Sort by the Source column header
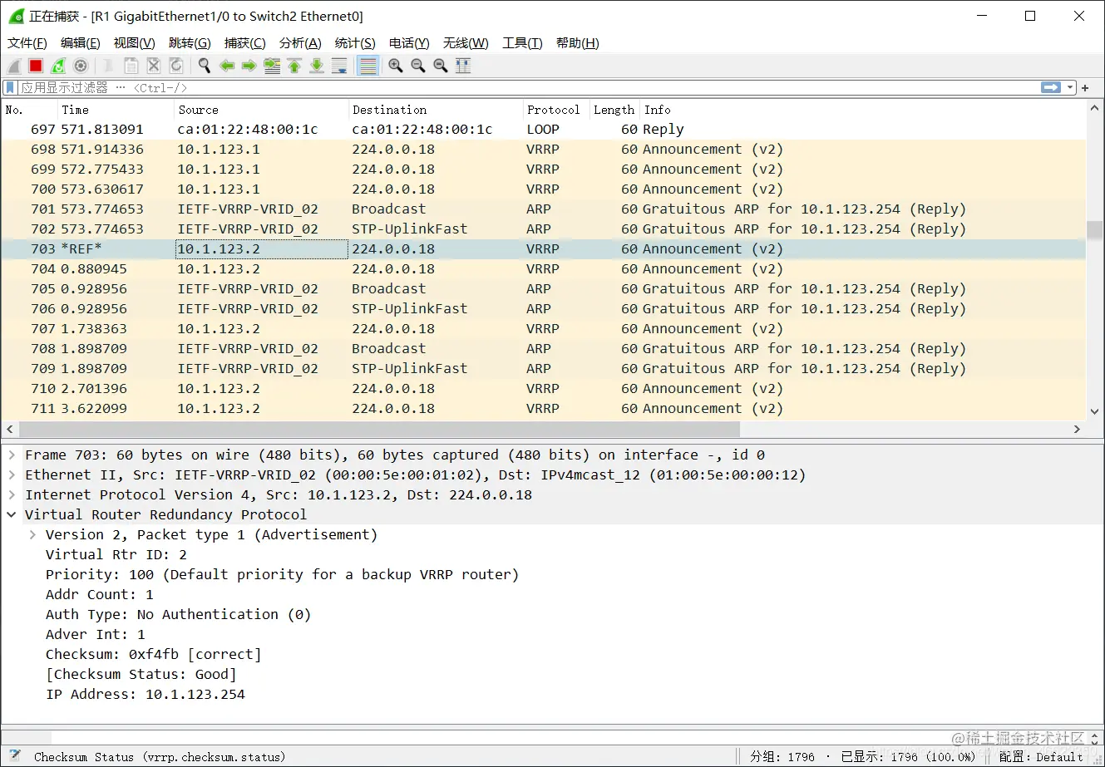1105x767 pixels. point(261,110)
